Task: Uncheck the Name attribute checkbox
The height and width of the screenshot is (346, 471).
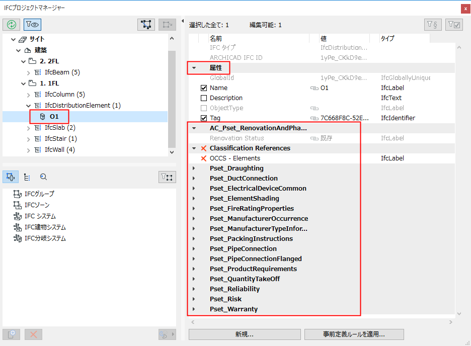Action: [x=204, y=88]
